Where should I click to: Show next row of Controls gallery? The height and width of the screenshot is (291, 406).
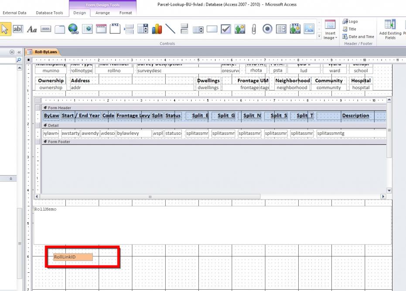point(319,29)
